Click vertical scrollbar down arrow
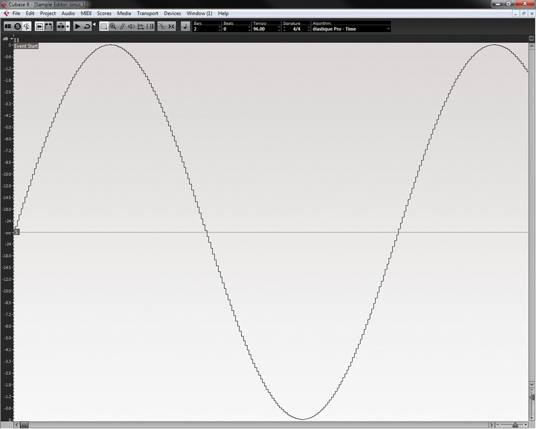Viewport: 536px width, 429px height. [x=532, y=384]
